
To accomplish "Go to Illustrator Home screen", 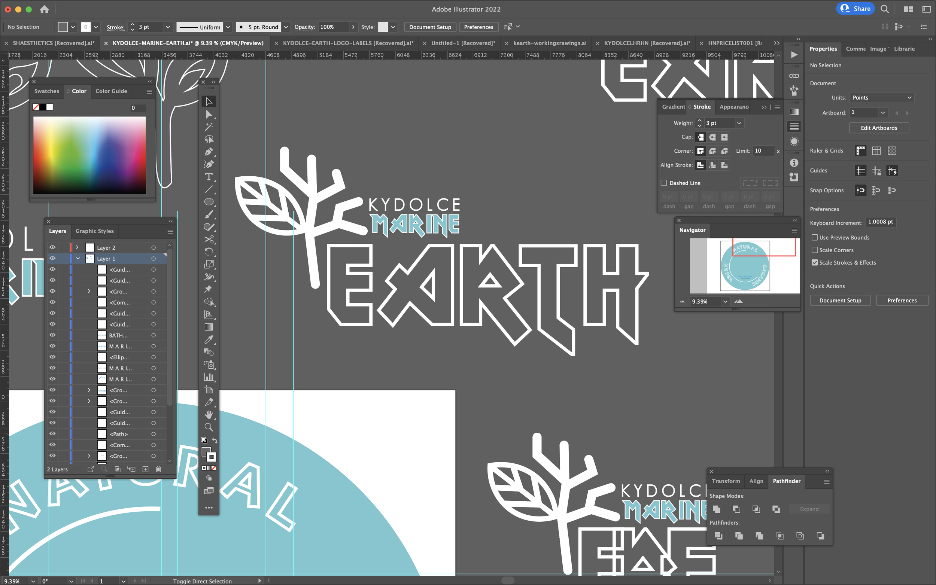I will tap(45, 9).
